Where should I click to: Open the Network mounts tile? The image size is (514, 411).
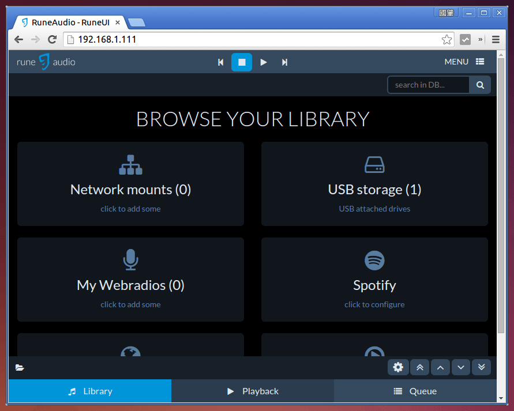(x=130, y=184)
